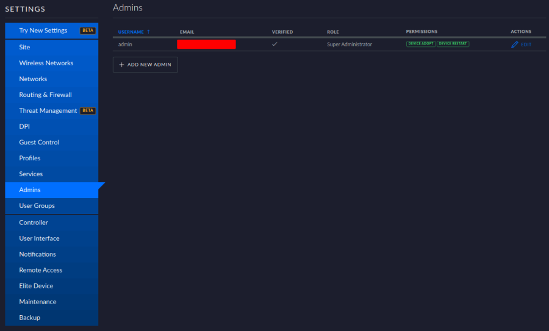
Task: Open the Site settings section
Action: pos(24,47)
